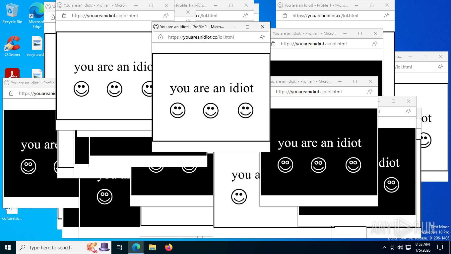Open the Windows Start menu

pos(8,247)
